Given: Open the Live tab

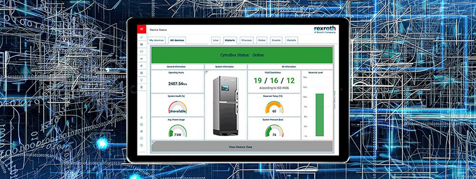Looking at the screenshot, I should tap(216, 40).
